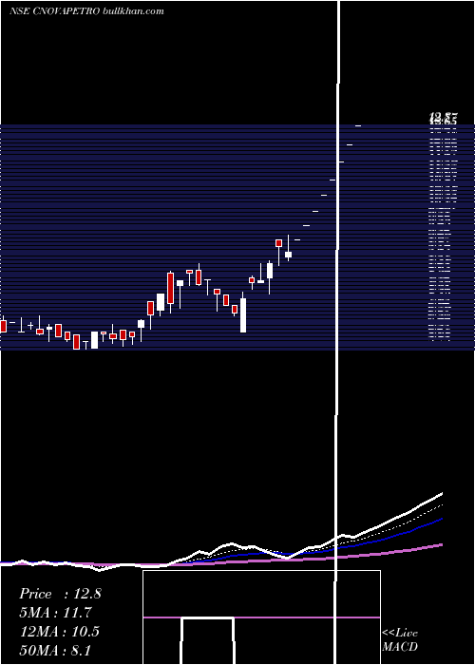Click the 5MA : 11.7 value
This screenshot has height=665, width=475.
(x=55, y=613)
